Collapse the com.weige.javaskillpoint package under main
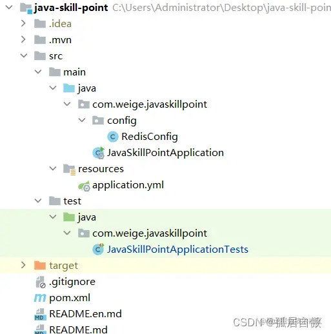Viewport: 331px width, 334px height. click(67, 104)
